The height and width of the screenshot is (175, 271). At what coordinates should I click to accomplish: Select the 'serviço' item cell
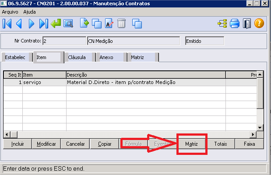[x=44, y=82]
